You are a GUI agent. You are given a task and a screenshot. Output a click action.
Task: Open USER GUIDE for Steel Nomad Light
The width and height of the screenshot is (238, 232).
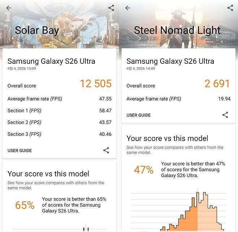[139, 115]
